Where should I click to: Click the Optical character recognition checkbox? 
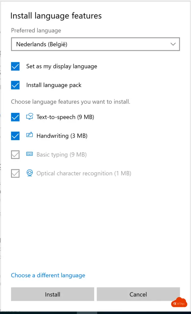coord(15,173)
